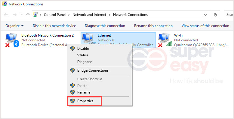Screen dimensions: 234x119
Task: Click into the Search box
Action: (x=229, y=15)
